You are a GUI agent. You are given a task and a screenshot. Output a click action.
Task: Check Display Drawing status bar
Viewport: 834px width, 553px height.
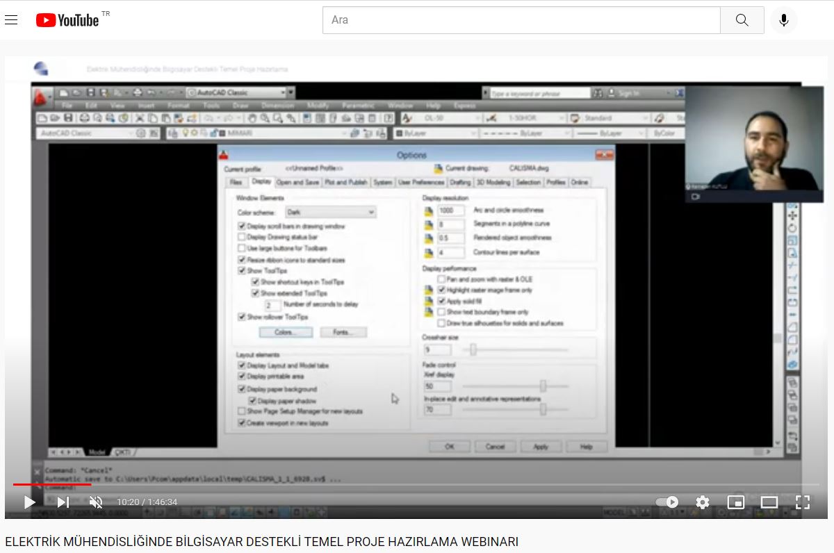(242, 238)
